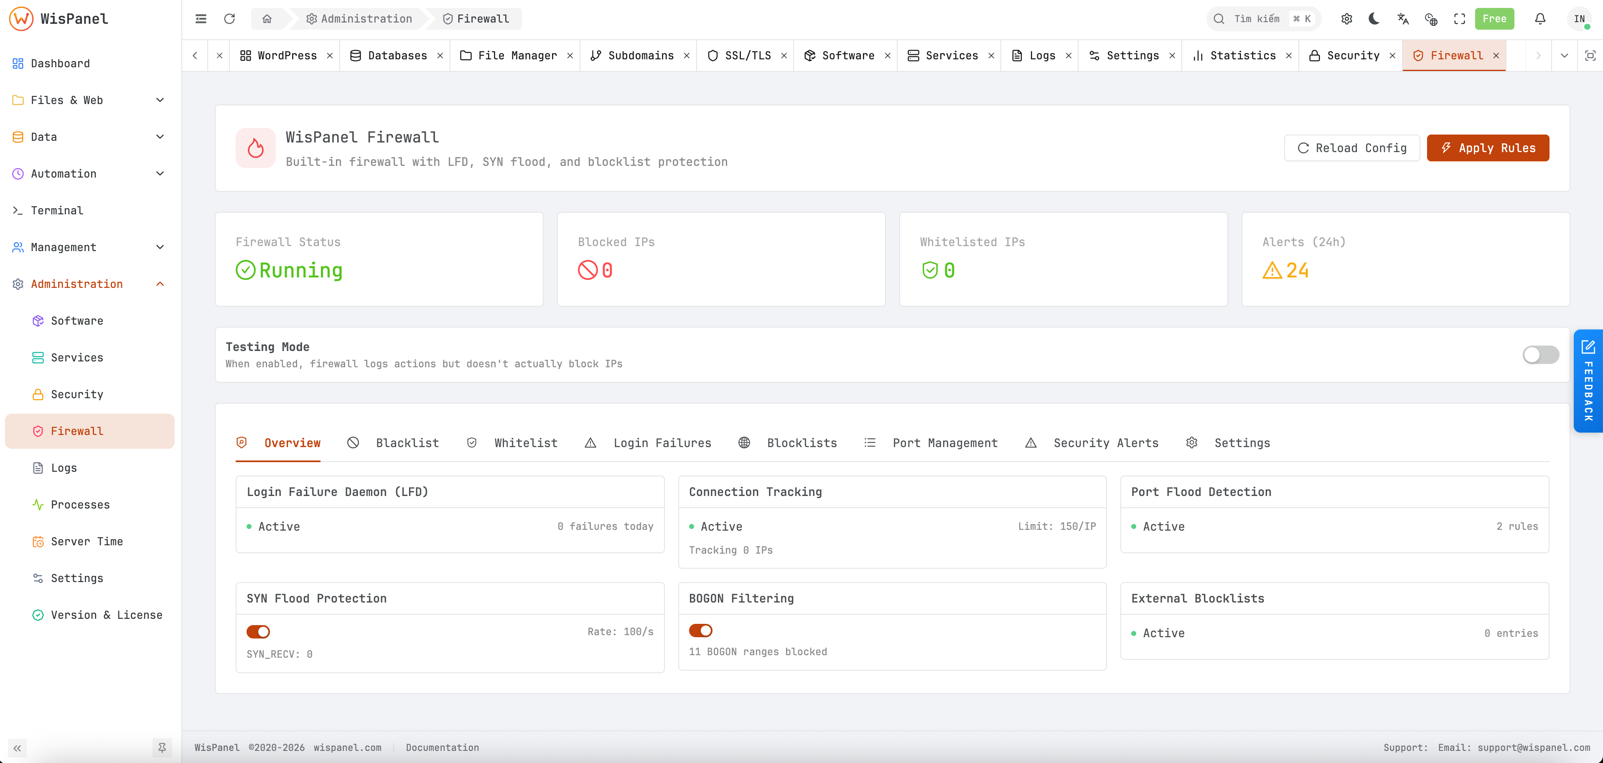This screenshot has height=763, width=1603.
Task: Open Version & License page
Action: 107,615
